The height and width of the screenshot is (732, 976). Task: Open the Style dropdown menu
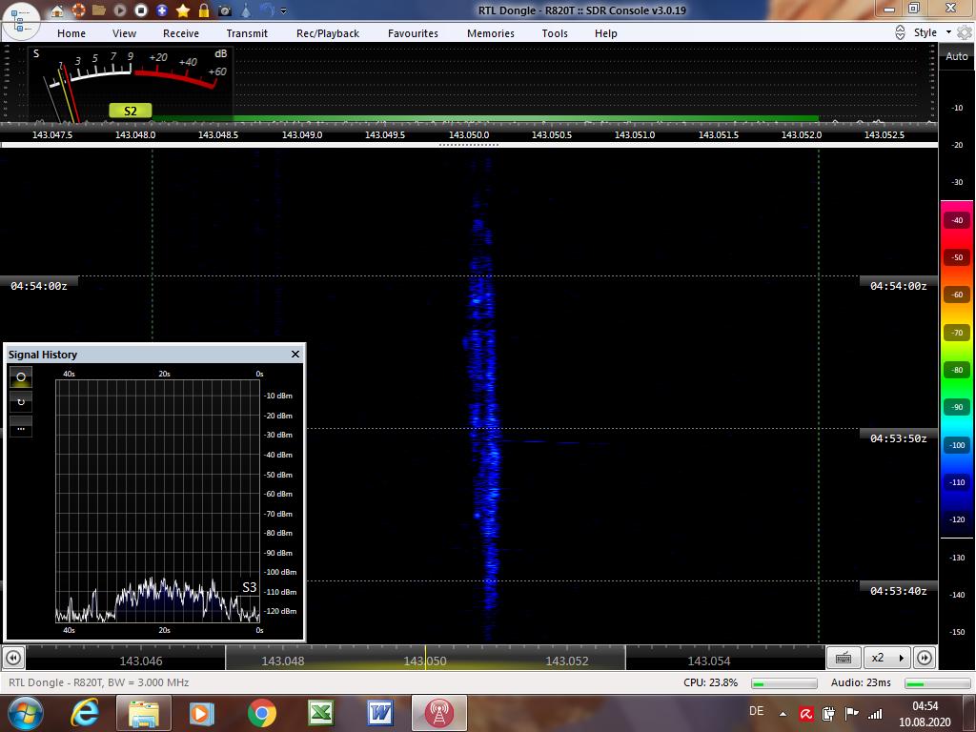click(932, 32)
